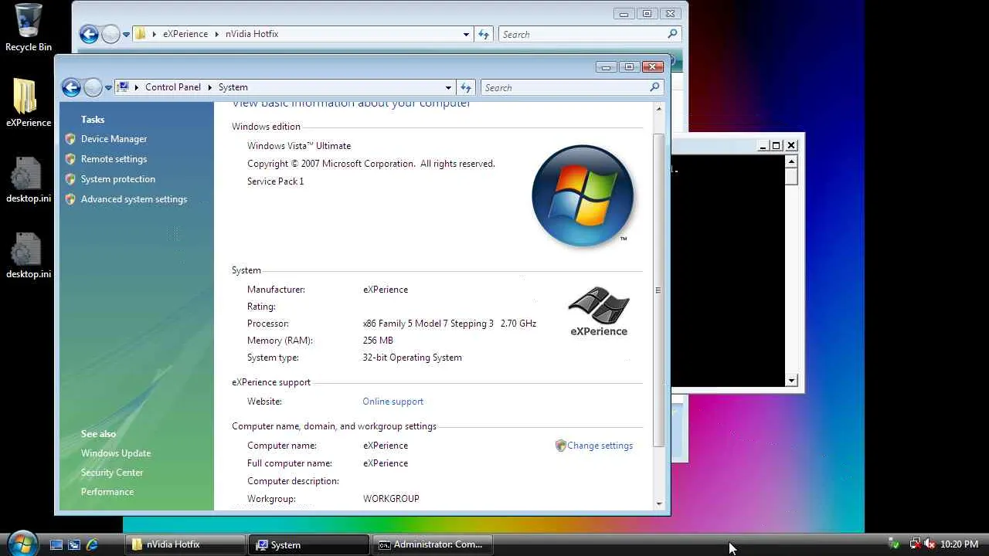Go back in the System window

(x=71, y=87)
